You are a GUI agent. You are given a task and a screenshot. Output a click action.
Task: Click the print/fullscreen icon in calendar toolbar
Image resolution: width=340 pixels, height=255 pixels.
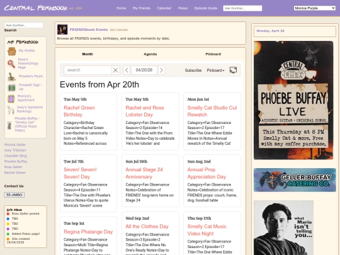233,70
